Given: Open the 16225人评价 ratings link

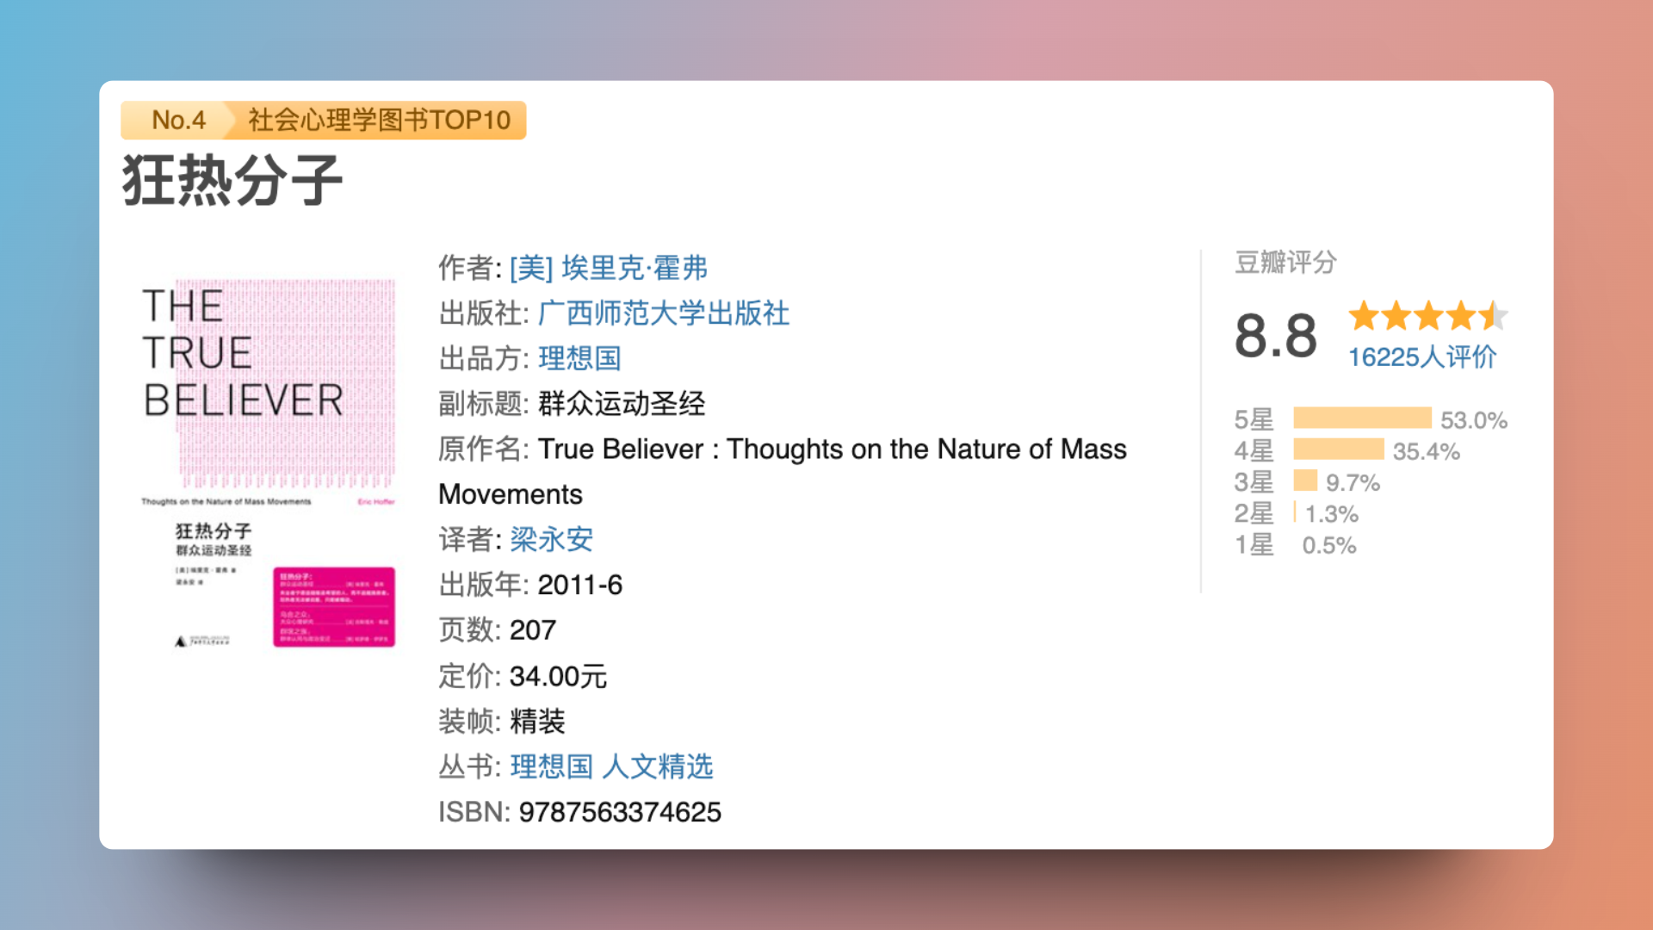Looking at the screenshot, I should coord(1421,356).
